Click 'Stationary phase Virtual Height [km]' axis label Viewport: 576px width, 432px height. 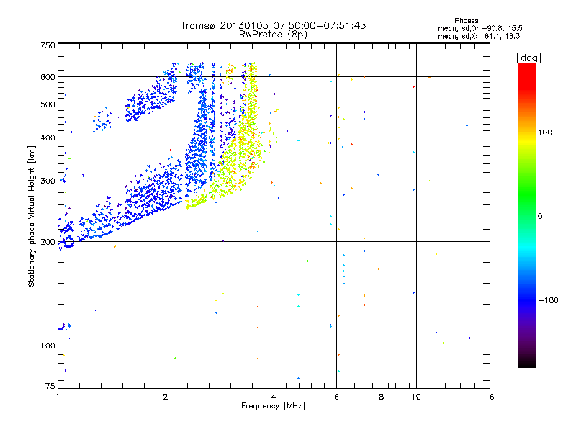coord(31,216)
